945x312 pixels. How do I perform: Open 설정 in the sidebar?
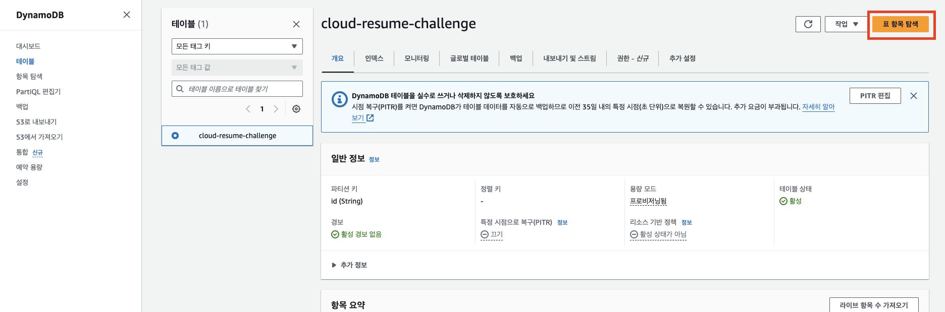[x=22, y=182]
